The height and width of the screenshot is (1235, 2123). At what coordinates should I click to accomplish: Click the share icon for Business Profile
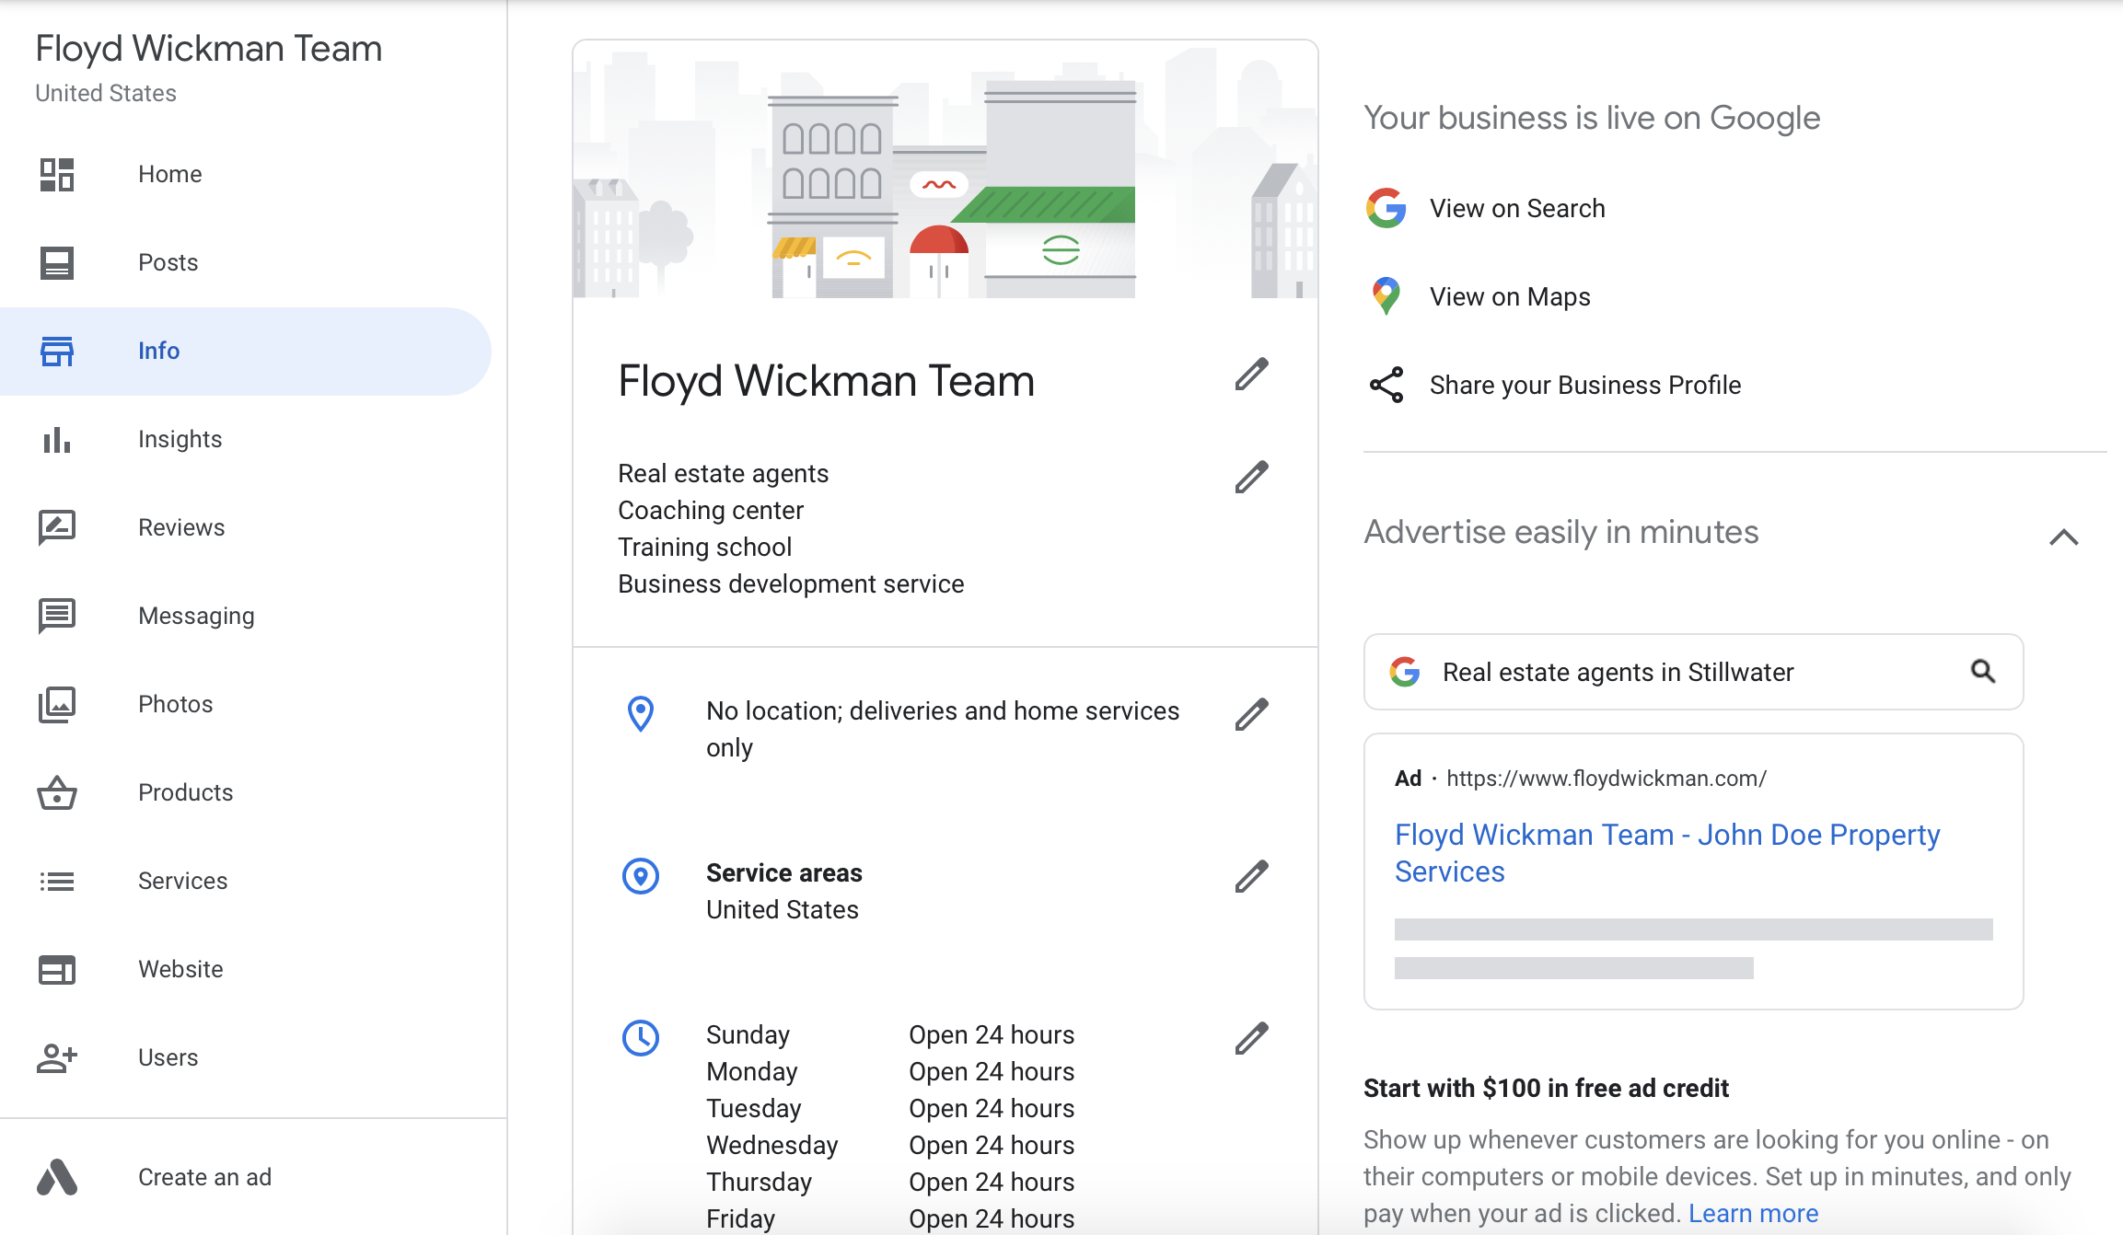[1386, 385]
